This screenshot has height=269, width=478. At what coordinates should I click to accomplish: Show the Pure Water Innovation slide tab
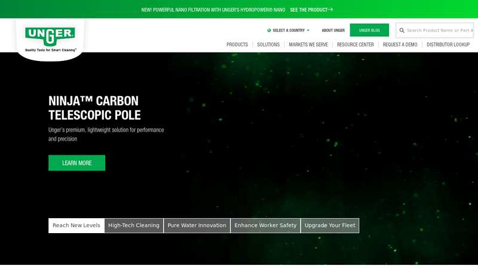(x=197, y=225)
